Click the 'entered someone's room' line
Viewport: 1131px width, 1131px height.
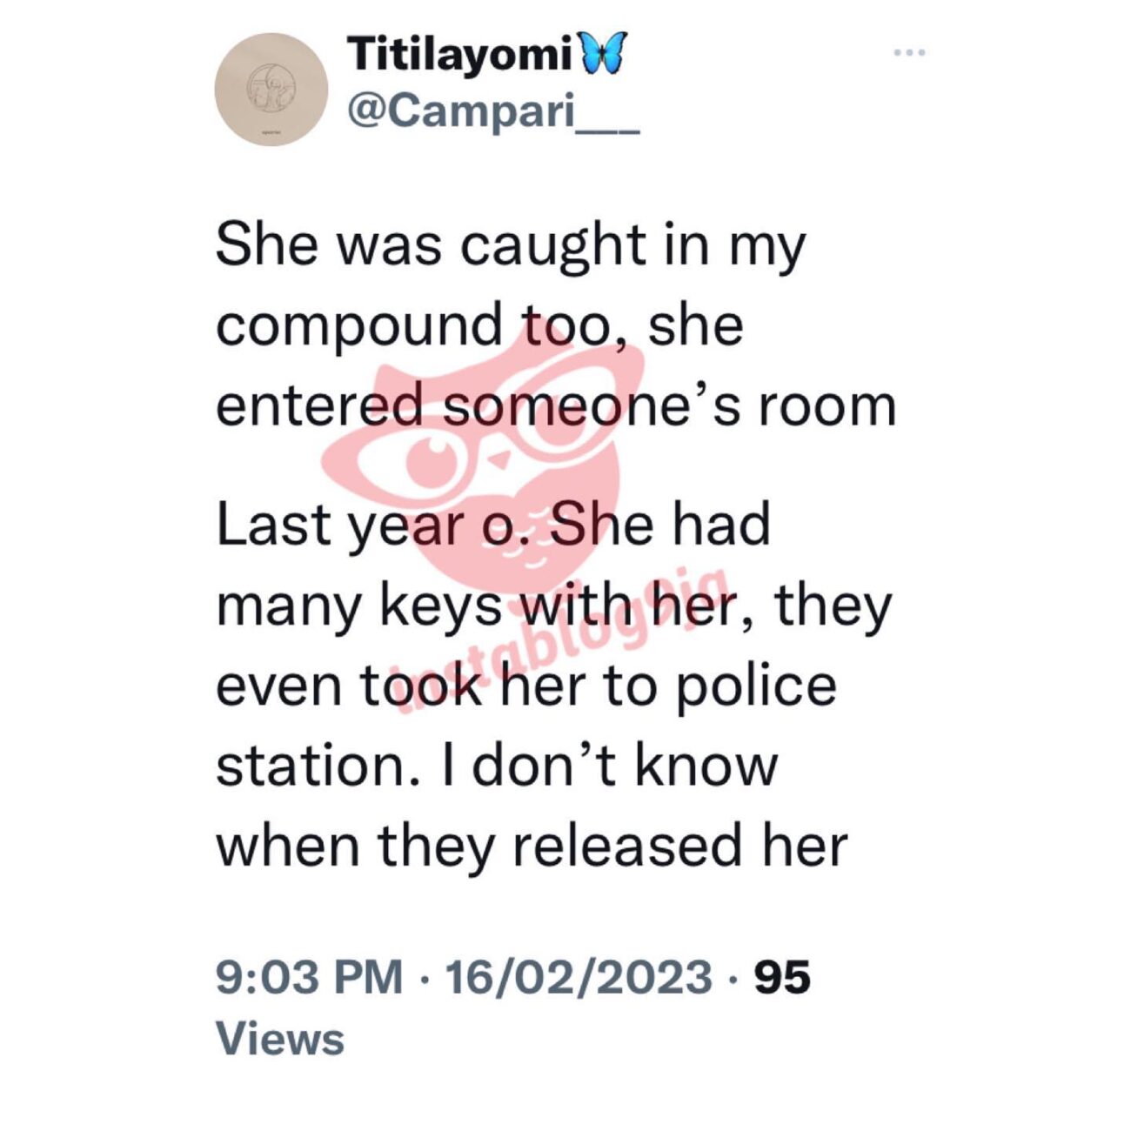pos(555,405)
